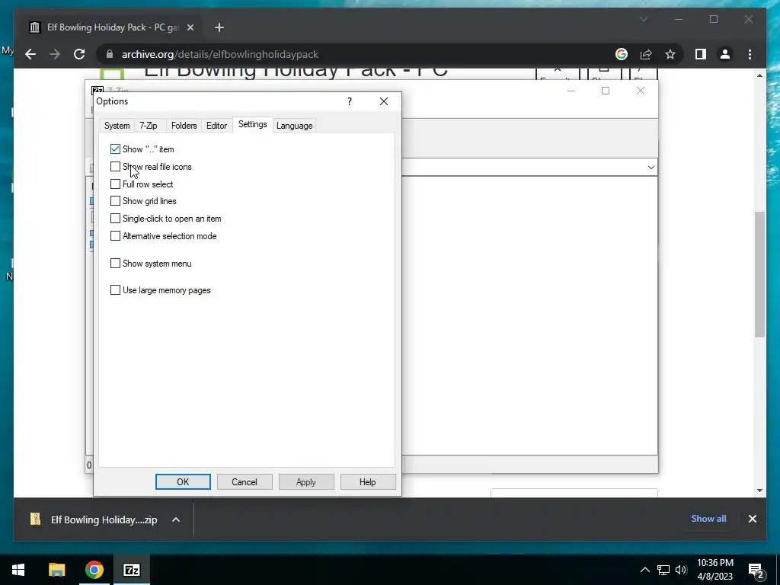Click the page vertical scrollbar thumb

(759, 274)
